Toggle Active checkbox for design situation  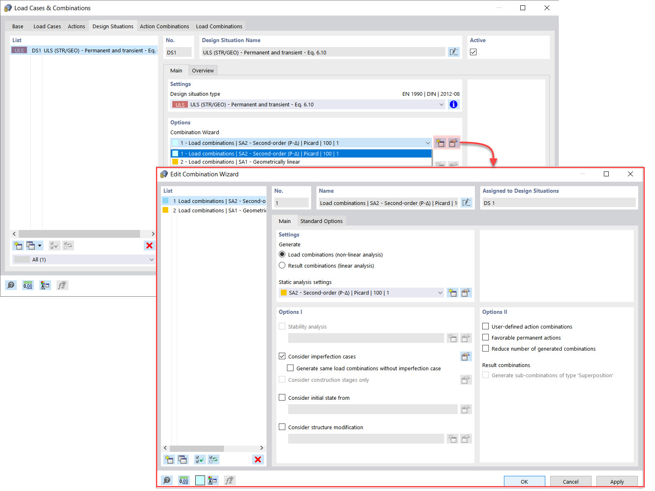coord(473,52)
